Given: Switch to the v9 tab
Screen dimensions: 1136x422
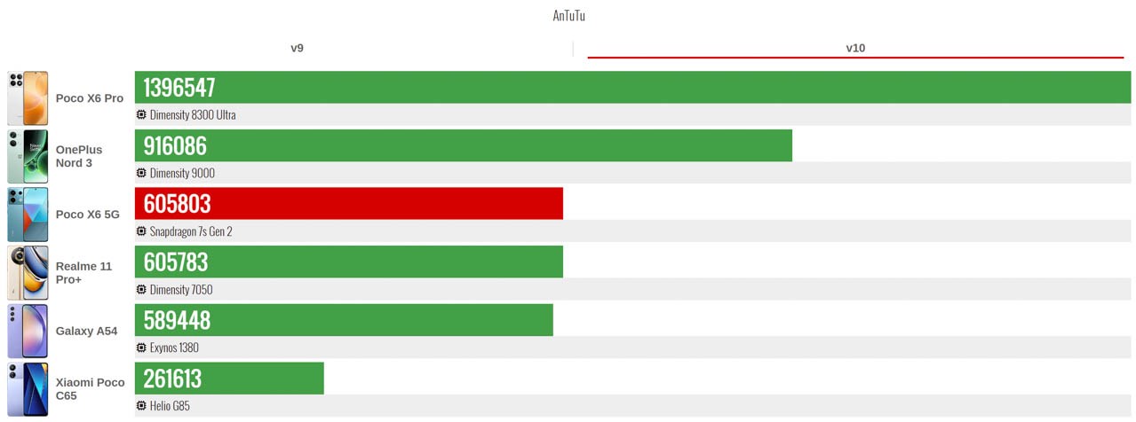Looking at the screenshot, I should pyautogui.click(x=298, y=48).
